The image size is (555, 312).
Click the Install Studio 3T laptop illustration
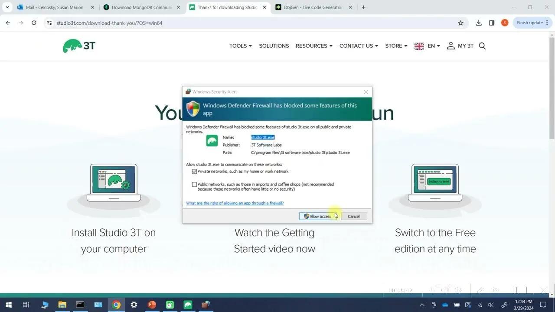(114, 182)
